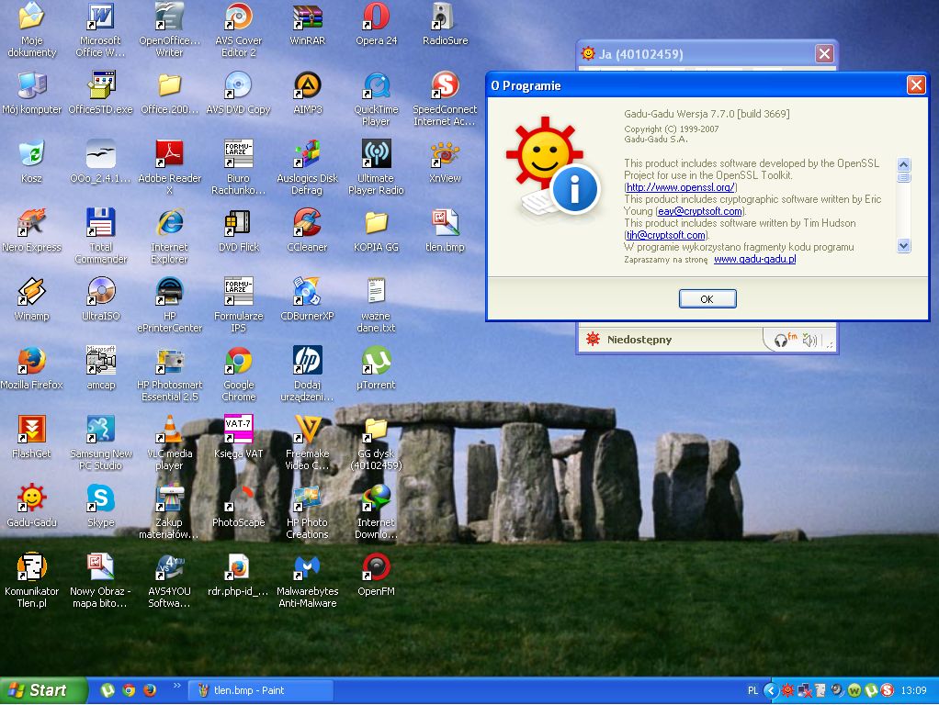
Task: Select the Moje dokumenty folder icon
Action: pos(32,30)
